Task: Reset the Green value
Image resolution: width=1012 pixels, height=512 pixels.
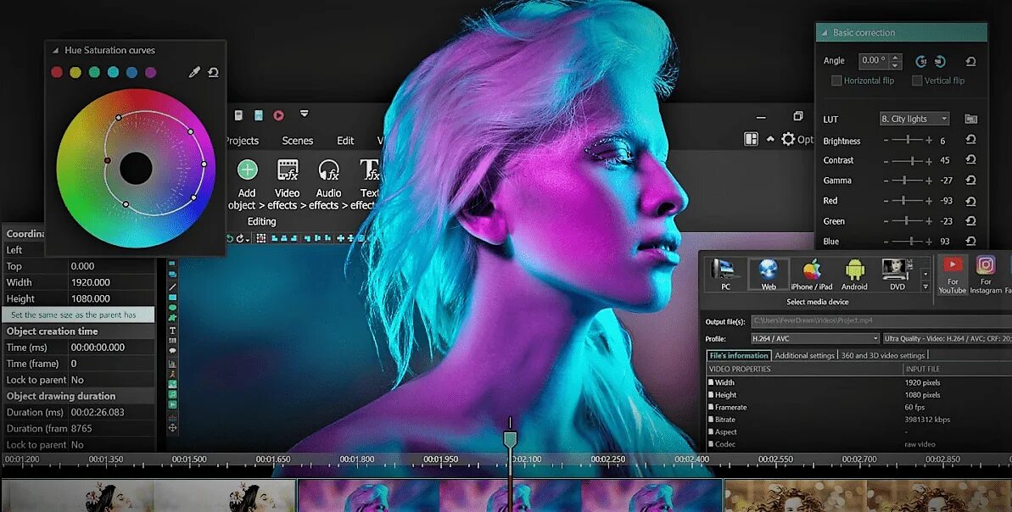Action: pos(970,221)
